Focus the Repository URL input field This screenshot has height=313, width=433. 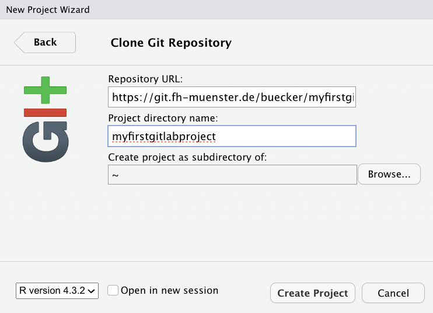pos(232,97)
